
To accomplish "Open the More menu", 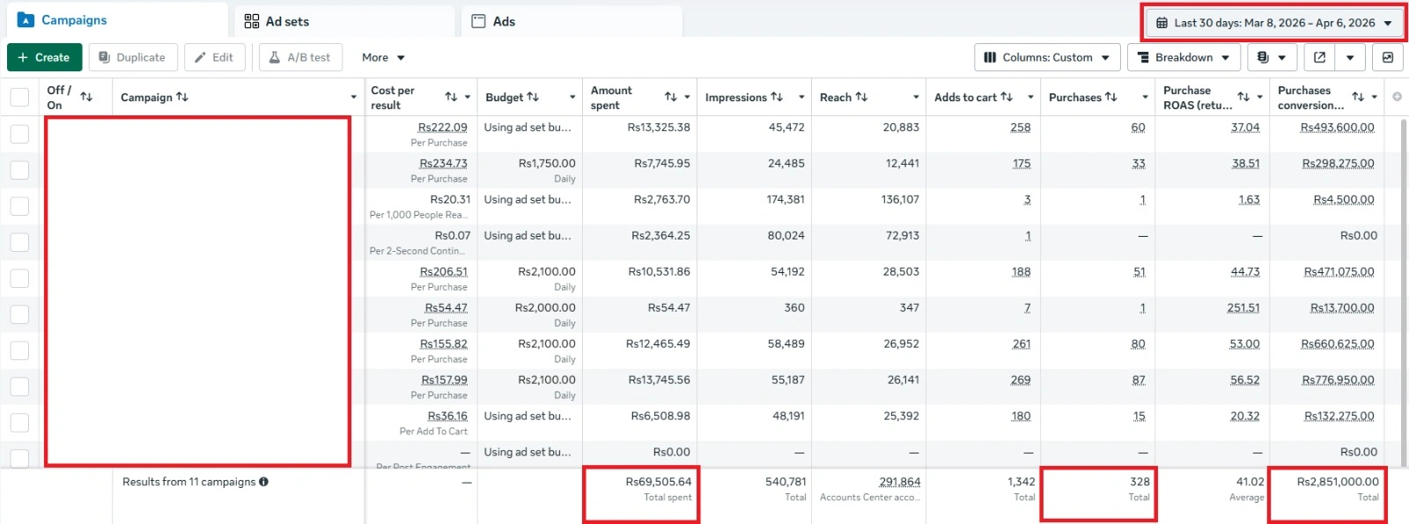I will [383, 57].
